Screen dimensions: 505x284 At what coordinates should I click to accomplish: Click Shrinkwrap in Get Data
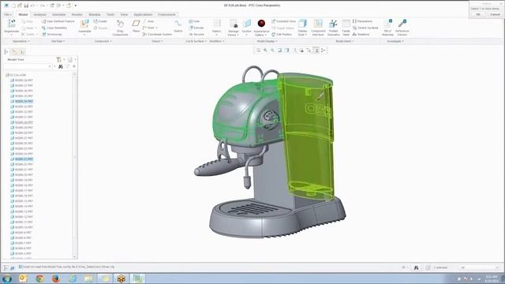coord(52,34)
